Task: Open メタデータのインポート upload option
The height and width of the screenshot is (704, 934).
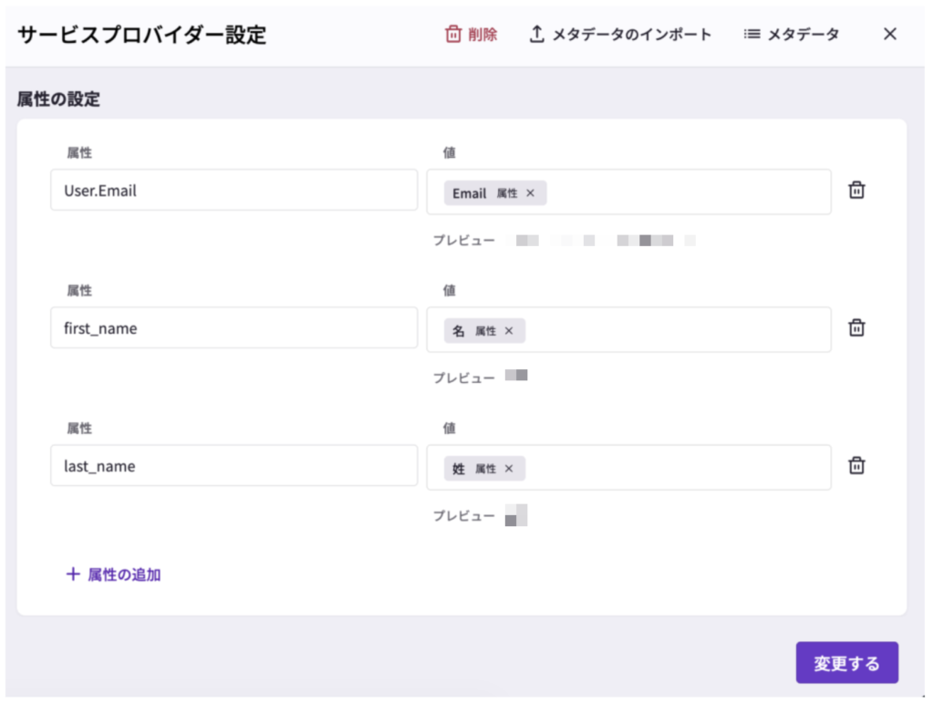Action: 620,35
